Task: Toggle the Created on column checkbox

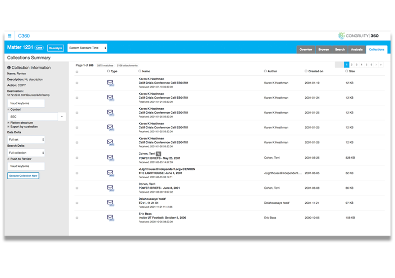Action: tap(306, 71)
